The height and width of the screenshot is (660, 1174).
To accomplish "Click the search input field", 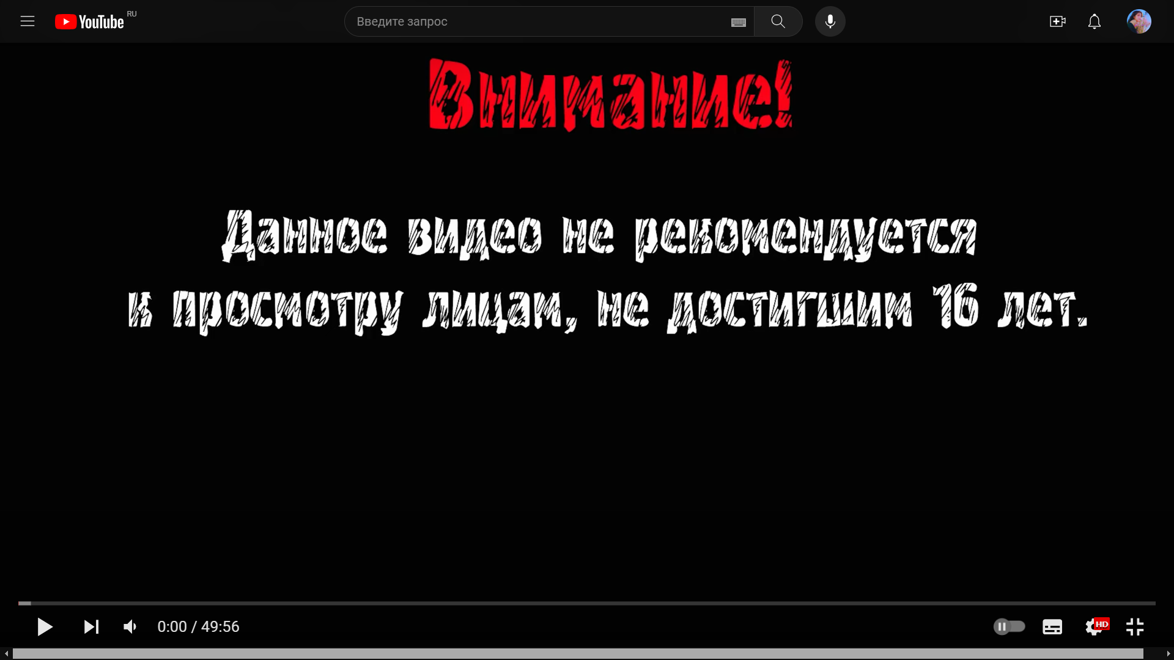I will click(x=538, y=21).
